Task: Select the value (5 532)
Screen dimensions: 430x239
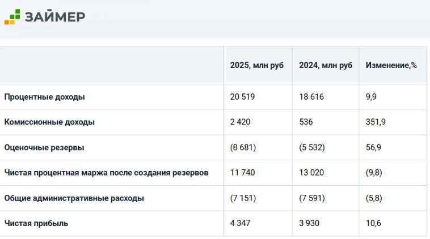Action: (x=312, y=147)
